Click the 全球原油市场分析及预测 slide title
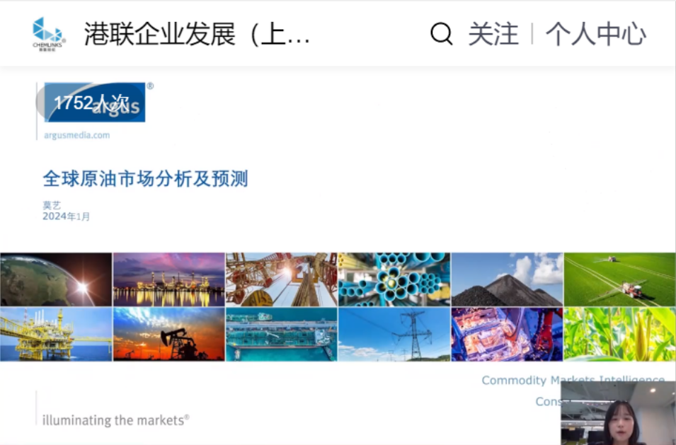 (x=145, y=179)
